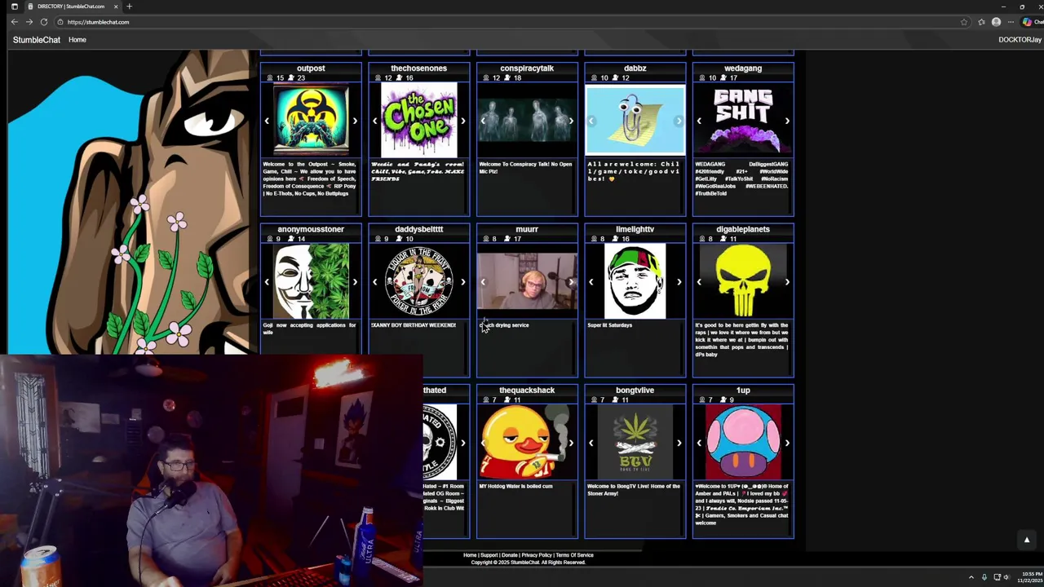Open the browser profile avatar

[996, 22]
